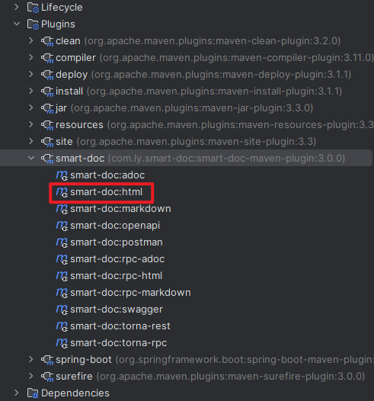374x401 pixels.
Task: Collapse the Plugins tree node
Action: pyautogui.click(x=17, y=24)
